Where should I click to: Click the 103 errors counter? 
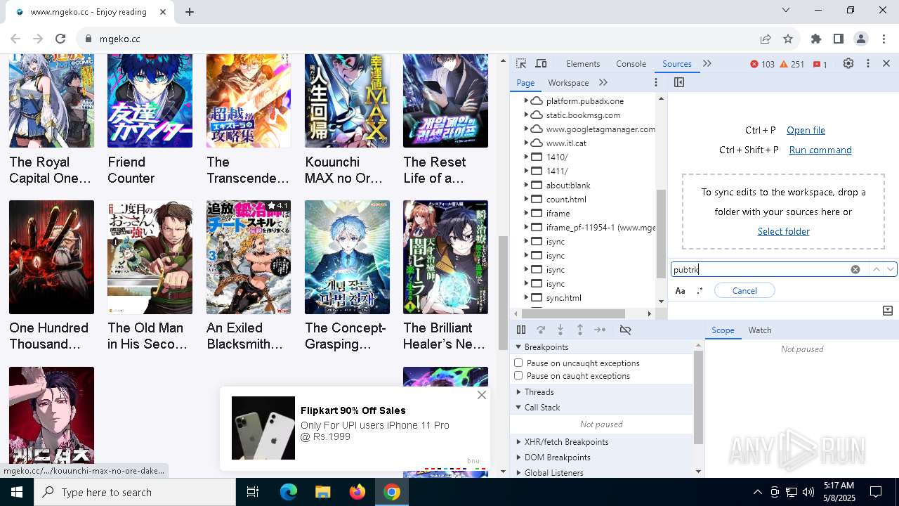(762, 64)
